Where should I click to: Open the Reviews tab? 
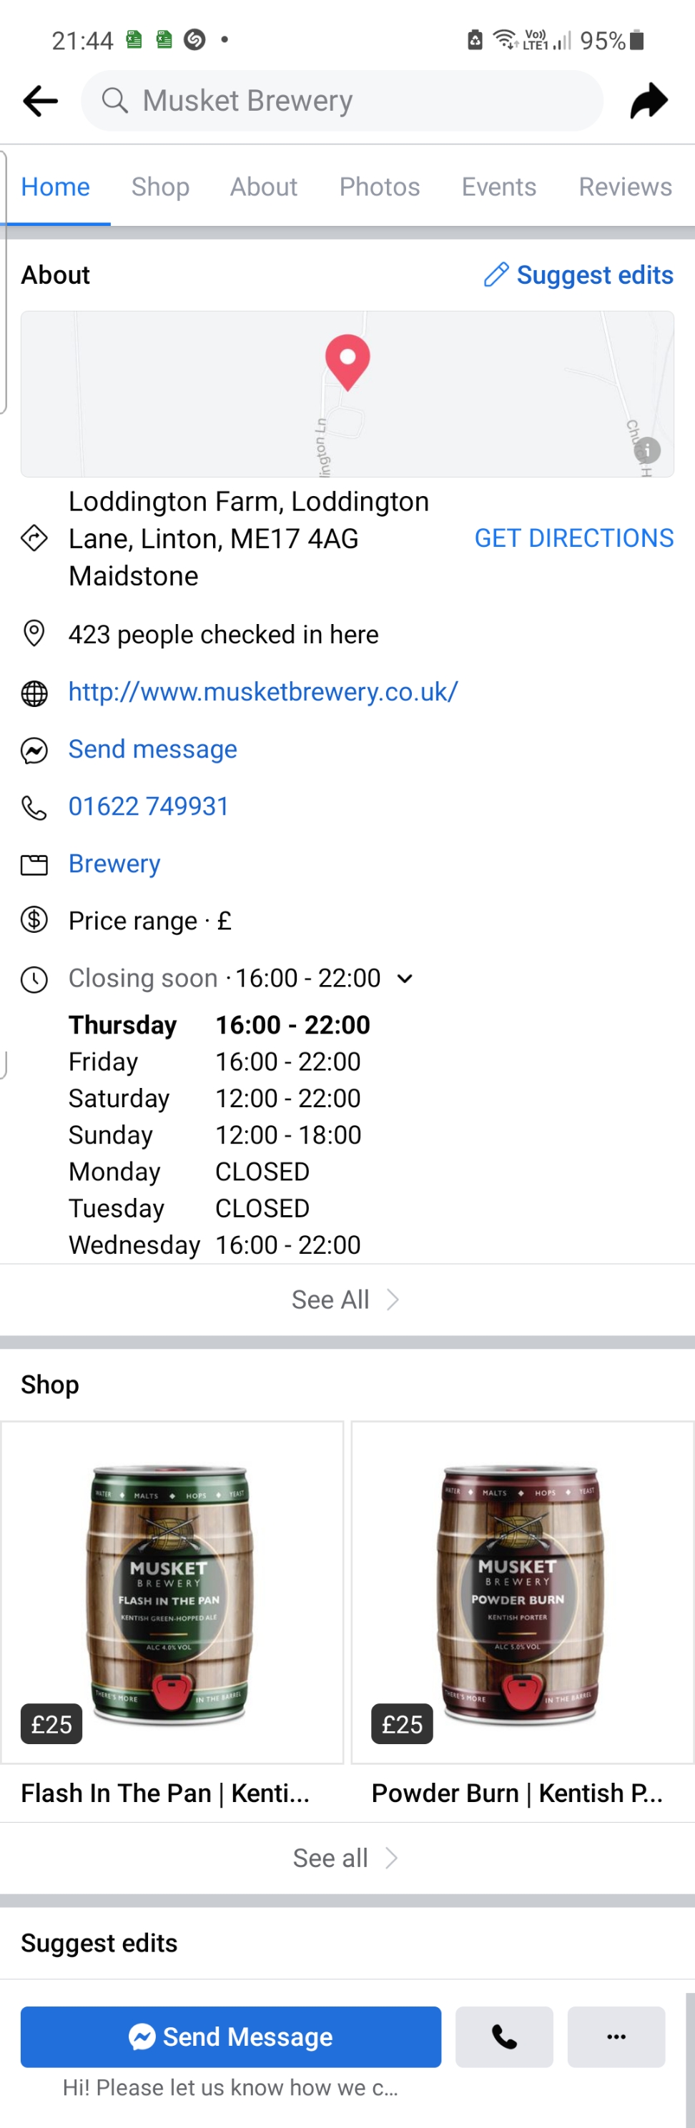pos(625,187)
